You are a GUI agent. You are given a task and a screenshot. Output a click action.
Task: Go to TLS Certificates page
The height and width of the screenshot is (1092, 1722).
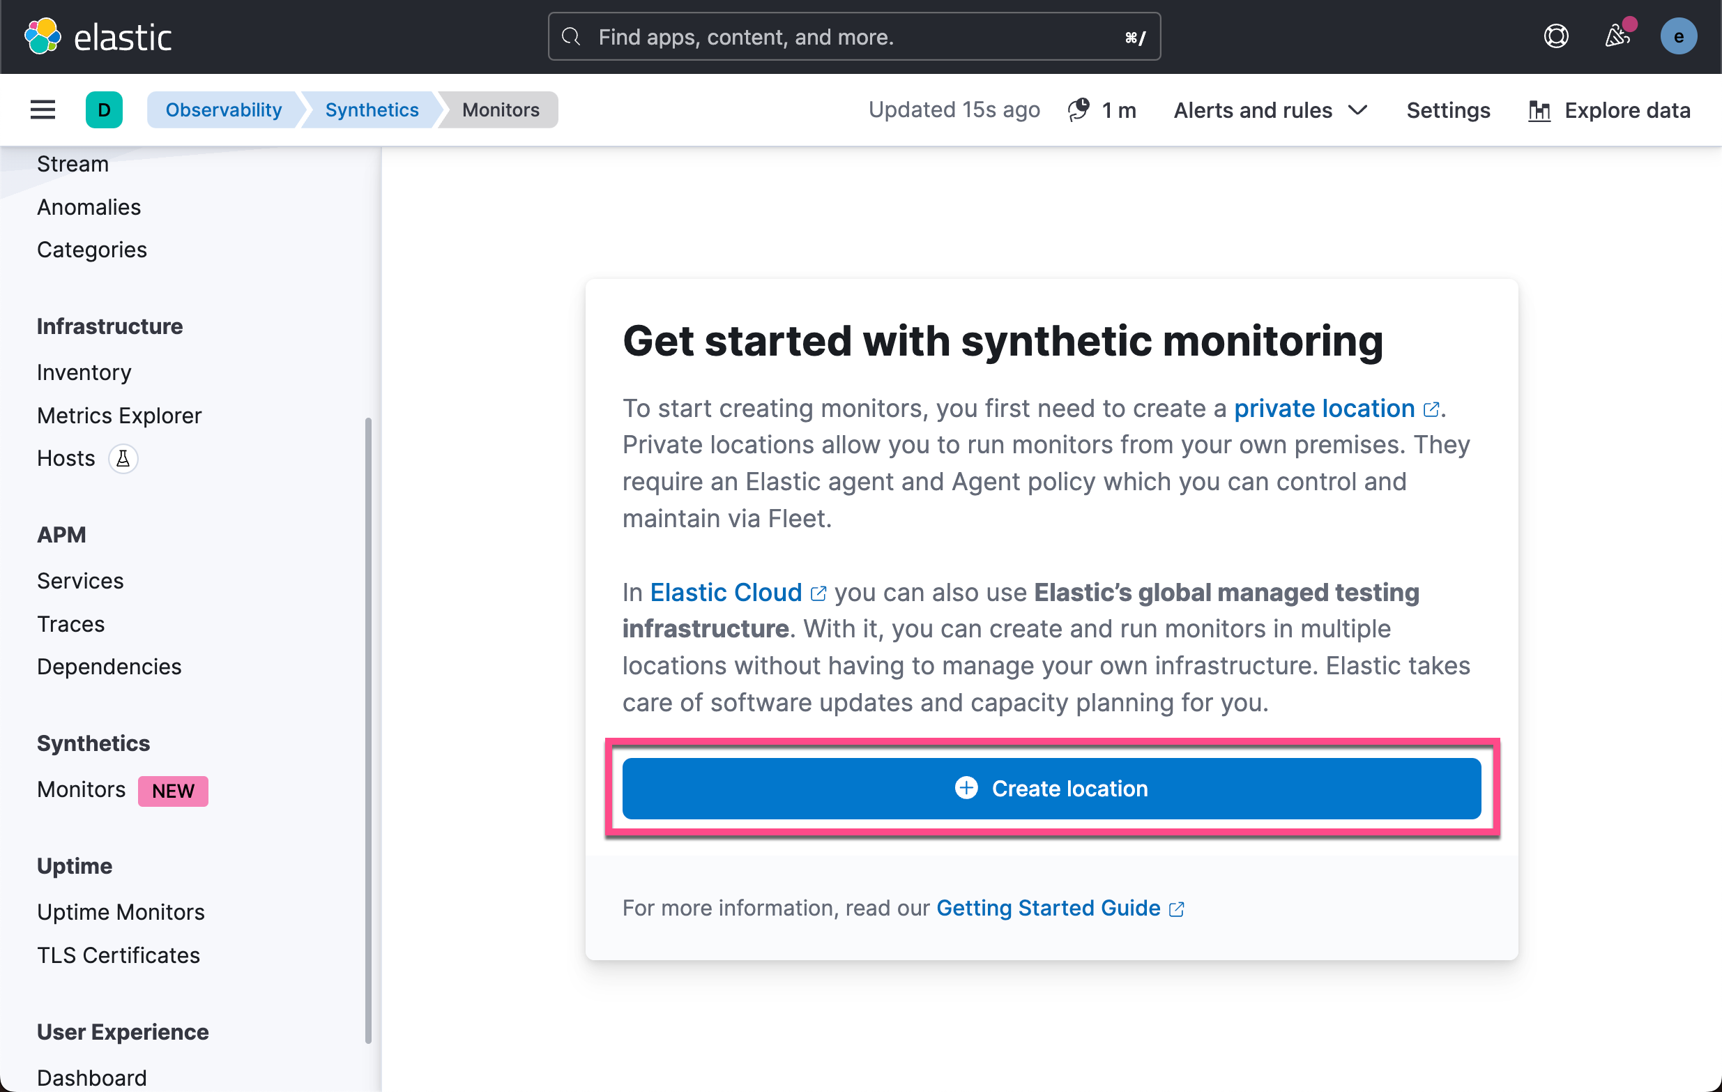[x=118, y=955]
